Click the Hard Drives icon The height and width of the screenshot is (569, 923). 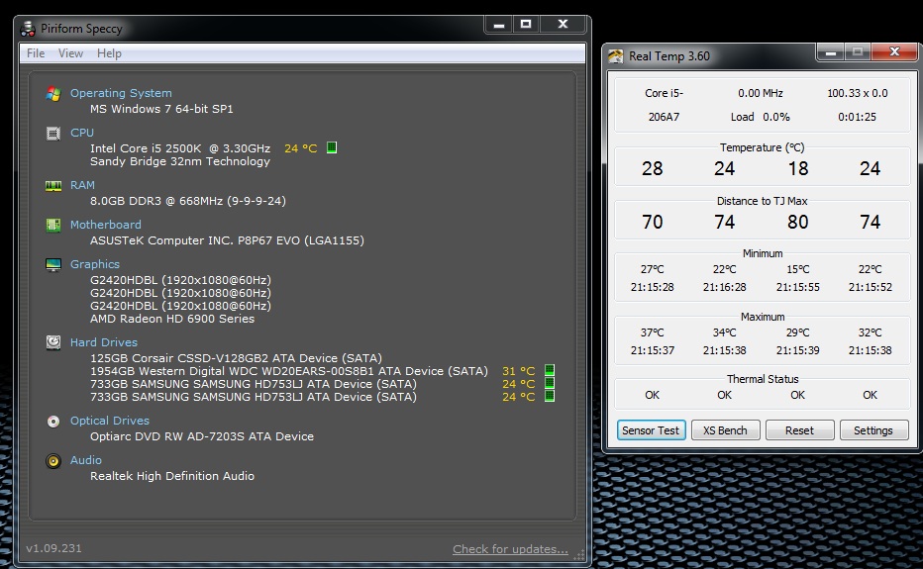53,342
